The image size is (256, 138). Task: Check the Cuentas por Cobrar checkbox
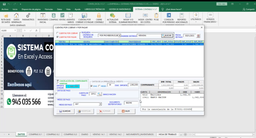[x=58, y=33]
